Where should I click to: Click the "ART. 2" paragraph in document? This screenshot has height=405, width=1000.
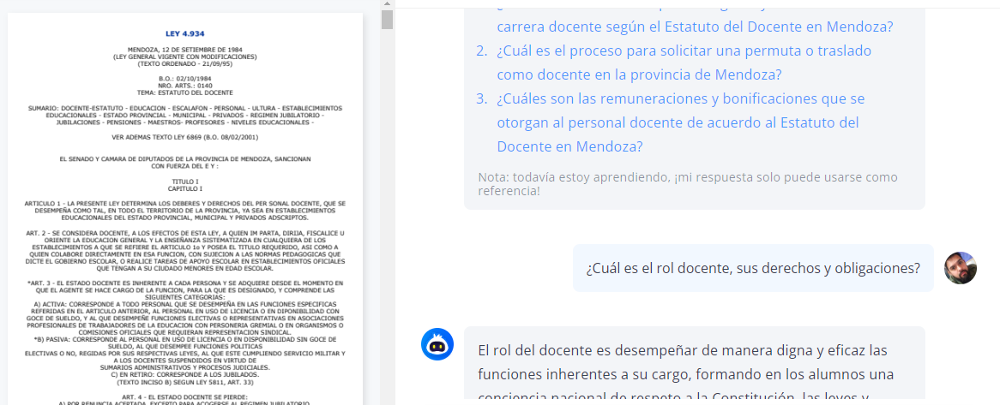pos(185,251)
